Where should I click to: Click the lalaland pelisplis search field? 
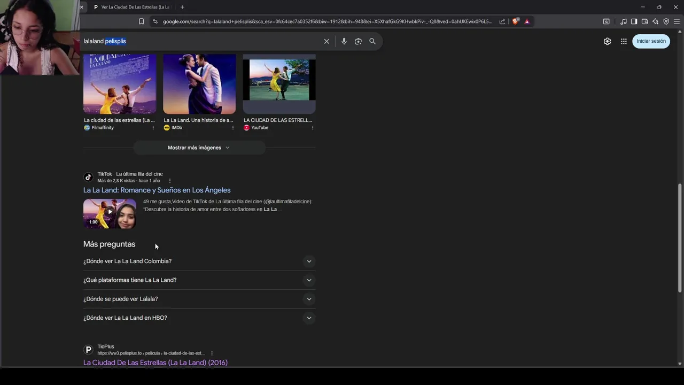point(200,41)
